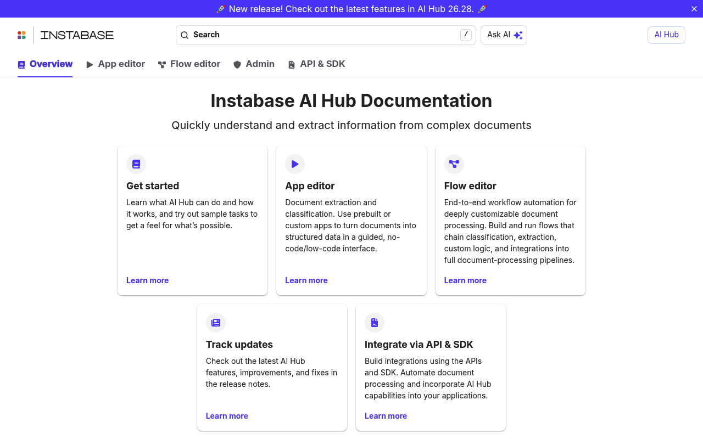Click the AI Hub button
This screenshot has height=439, width=703.
(666, 35)
